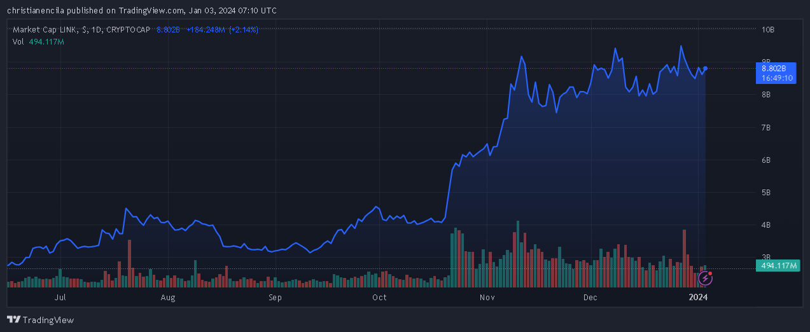Click the Dec time axis label
This screenshot has width=810, height=332.
tap(590, 297)
